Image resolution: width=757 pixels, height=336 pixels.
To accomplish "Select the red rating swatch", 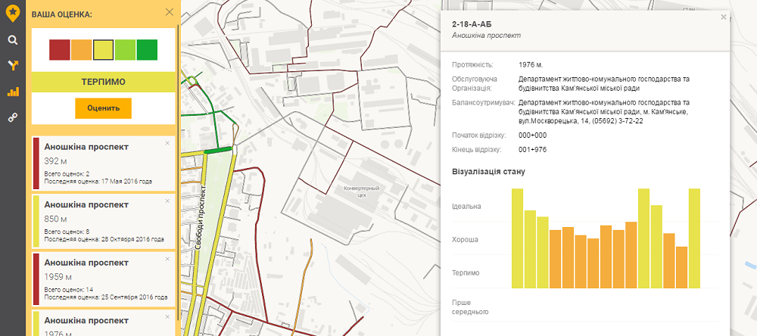I will pos(60,50).
